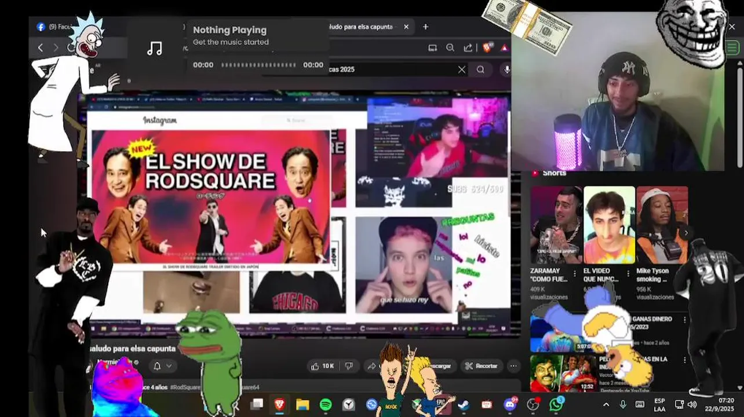Toggle the notification bell for the channel

(156, 366)
